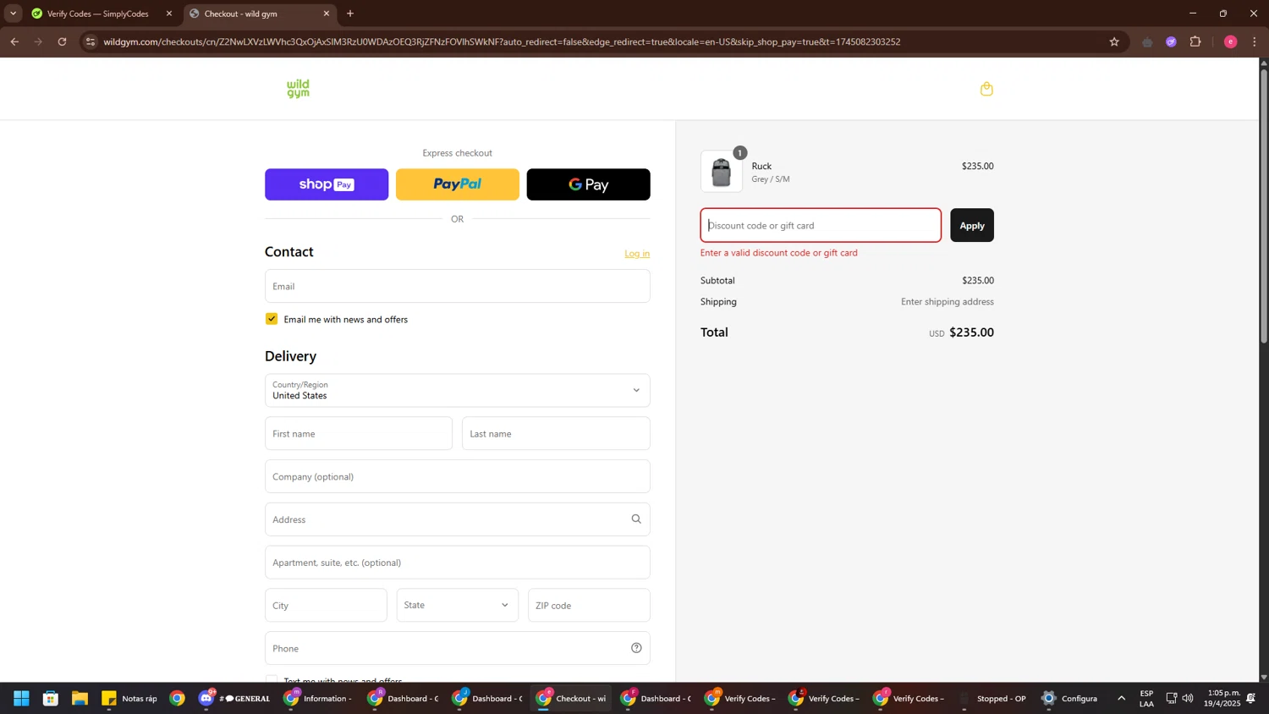The image size is (1269, 714).
Task: Open the Windows Start menu
Action: point(21,698)
